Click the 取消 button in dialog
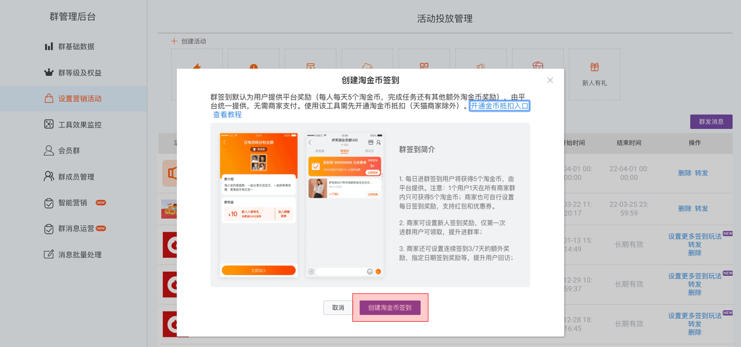 [x=338, y=308]
